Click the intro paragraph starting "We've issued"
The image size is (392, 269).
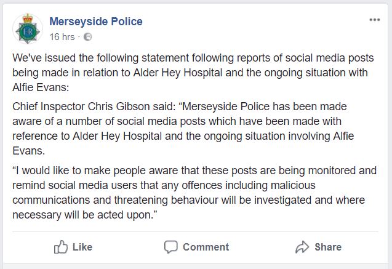pos(193,73)
